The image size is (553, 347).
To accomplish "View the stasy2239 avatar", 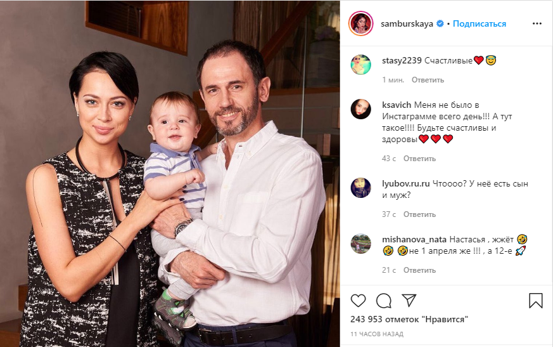I will tap(360, 65).
